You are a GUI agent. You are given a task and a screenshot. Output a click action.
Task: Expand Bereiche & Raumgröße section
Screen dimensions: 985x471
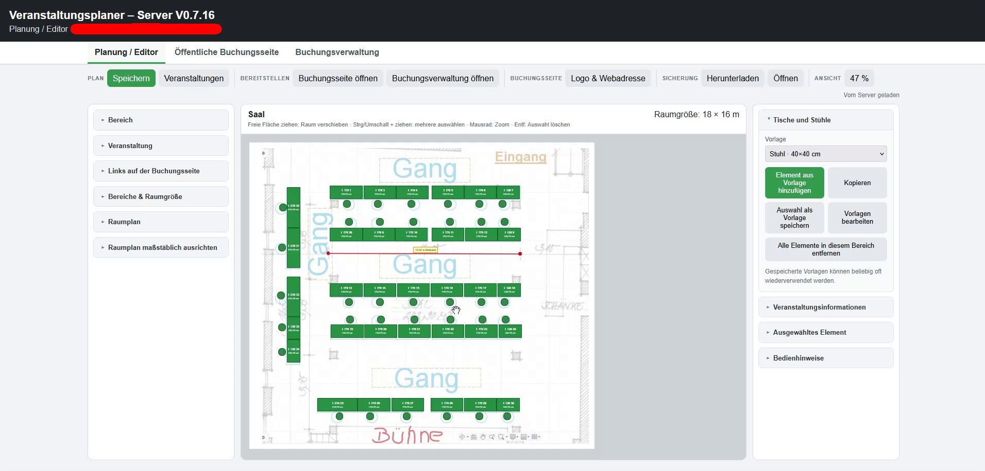click(x=161, y=196)
